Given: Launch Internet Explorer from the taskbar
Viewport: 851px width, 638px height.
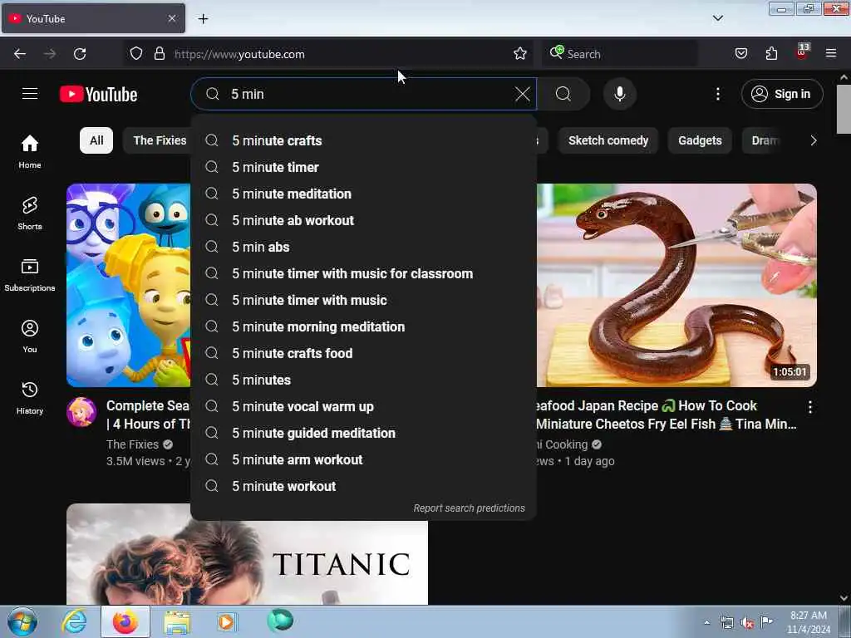Looking at the screenshot, I should [x=74, y=621].
